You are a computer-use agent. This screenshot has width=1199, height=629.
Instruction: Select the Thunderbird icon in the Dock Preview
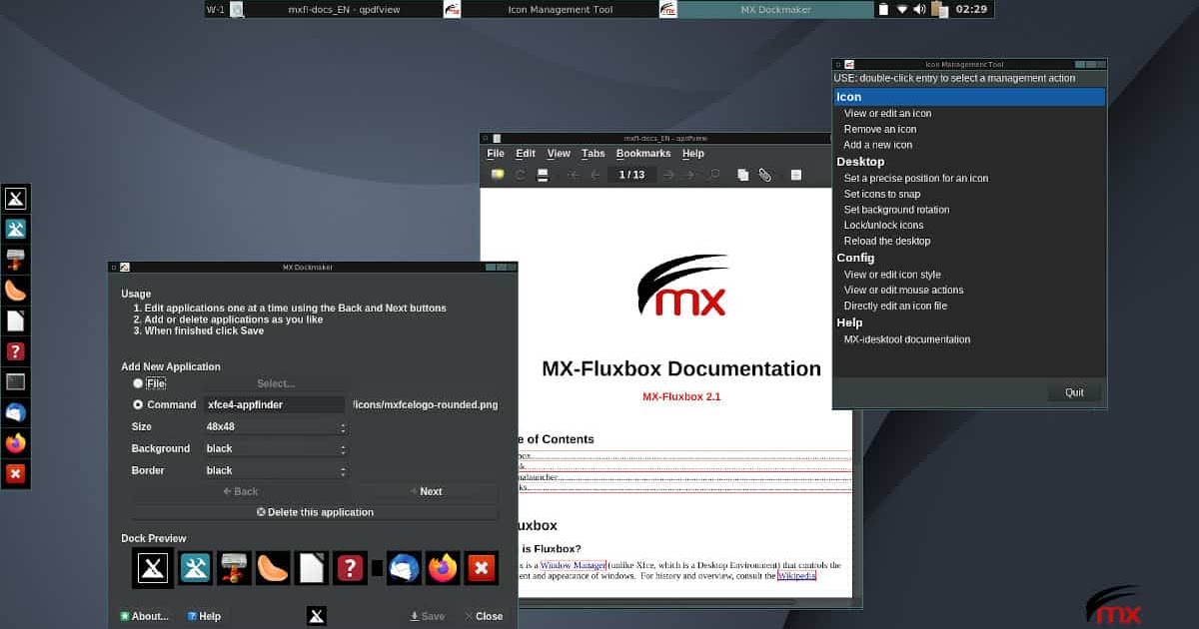(x=404, y=567)
